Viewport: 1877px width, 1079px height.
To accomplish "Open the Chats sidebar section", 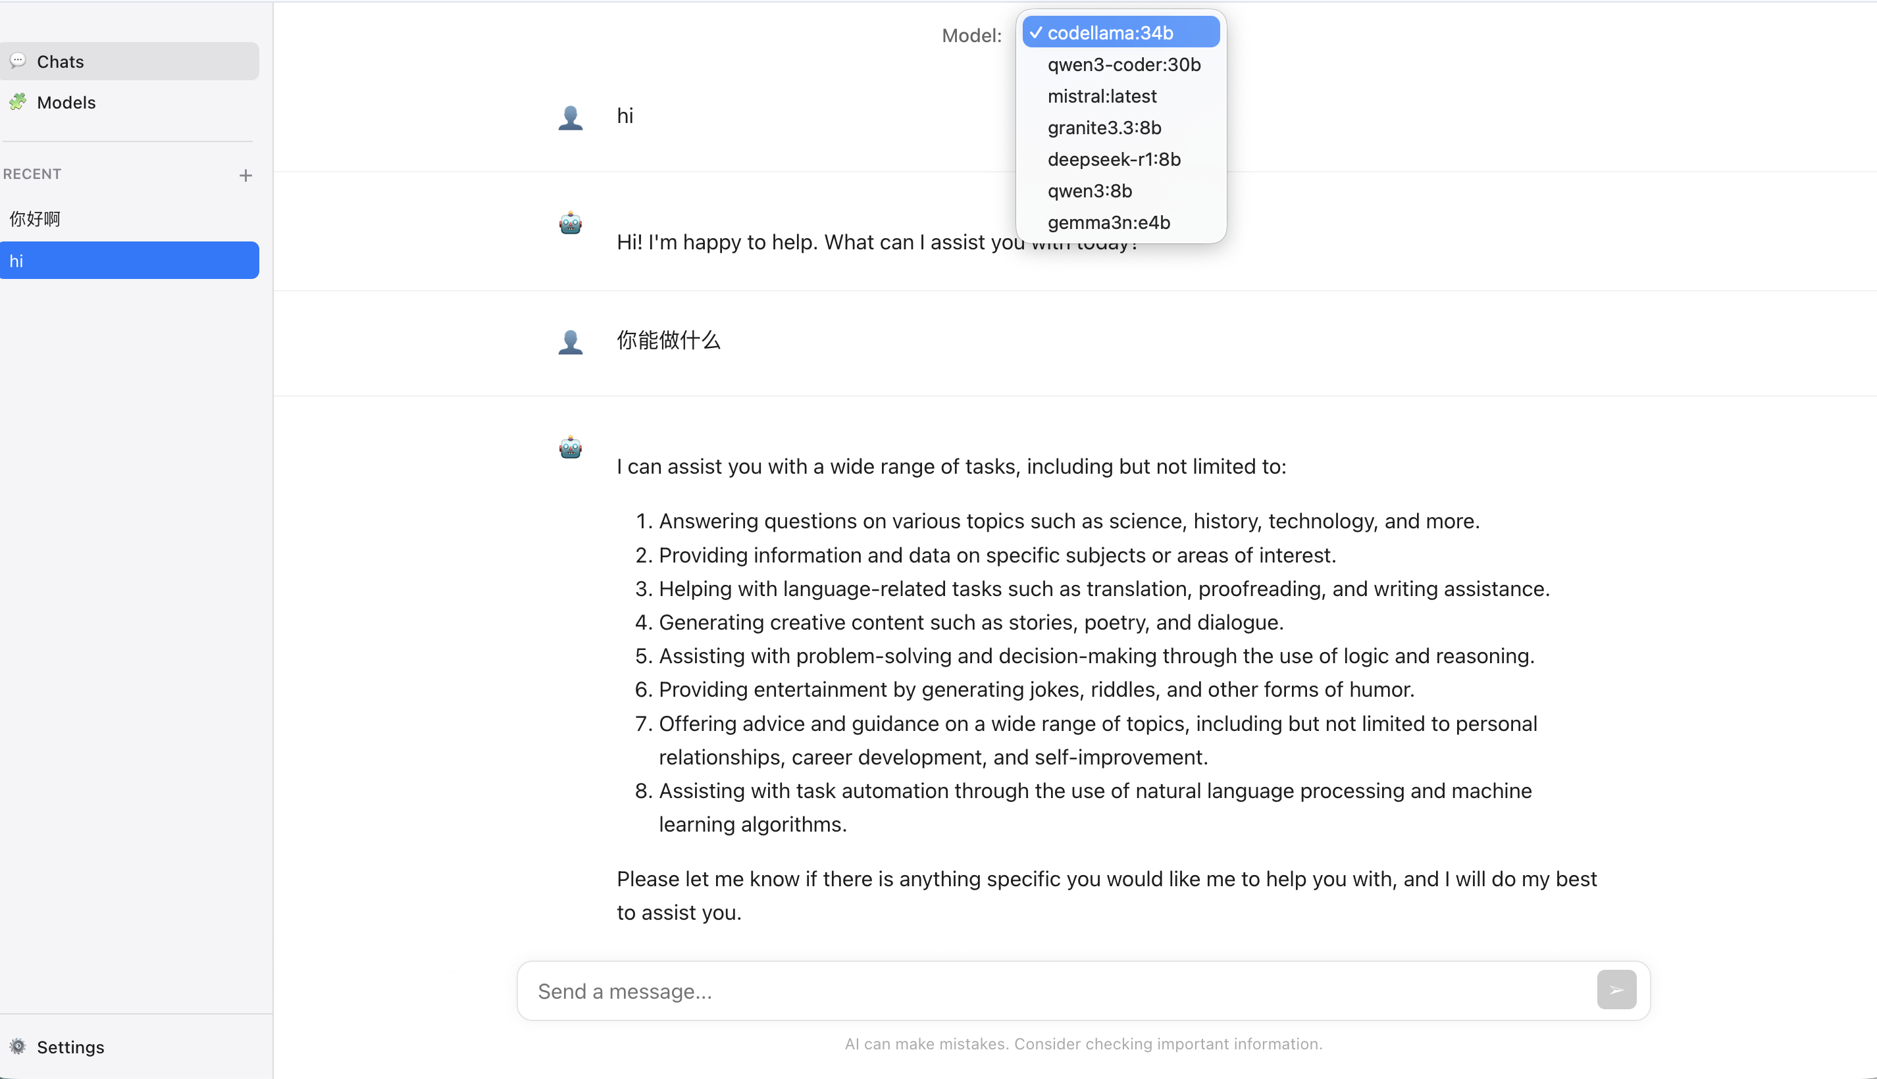I will click(129, 61).
